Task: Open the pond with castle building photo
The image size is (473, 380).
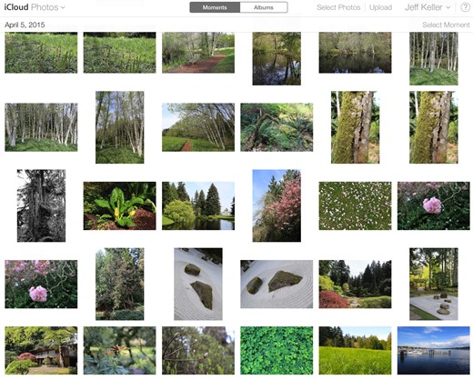Action: click(198, 205)
